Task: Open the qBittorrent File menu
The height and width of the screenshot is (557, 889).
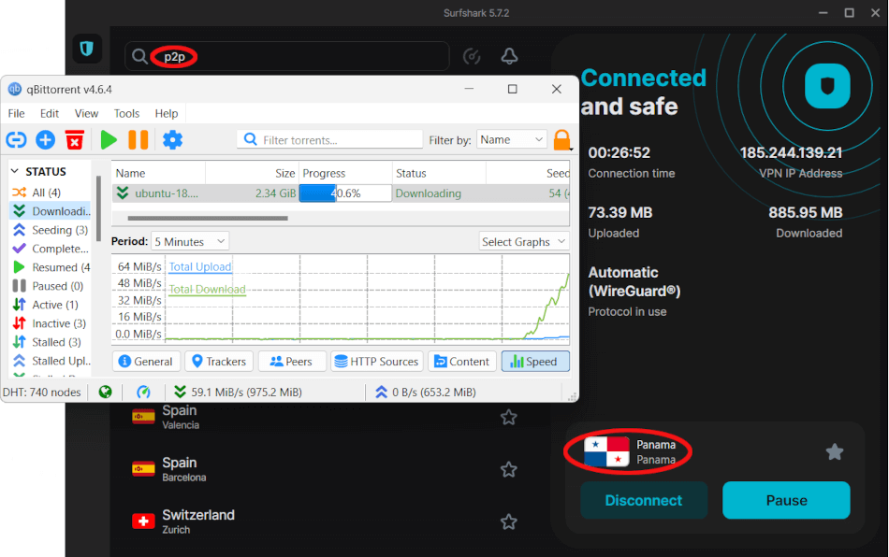Action: pyautogui.click(x=17, y=113)
